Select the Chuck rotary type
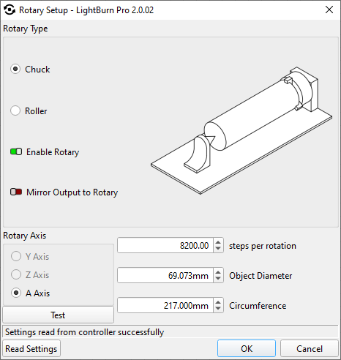Viewport: 341px width, 360px height. click(15, 69)
